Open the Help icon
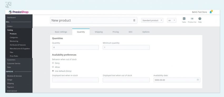 point(200,20)
